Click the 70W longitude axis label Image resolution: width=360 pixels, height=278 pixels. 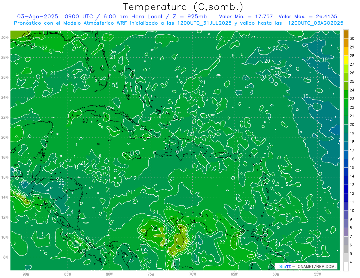coord(193,274)
